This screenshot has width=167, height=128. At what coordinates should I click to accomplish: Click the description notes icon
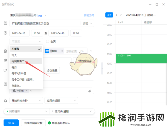click(6, 84)
